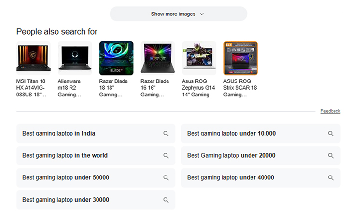Click search icon for under 50000 suggestion
Screen dimensions: 362x217
tap(166, 178)
